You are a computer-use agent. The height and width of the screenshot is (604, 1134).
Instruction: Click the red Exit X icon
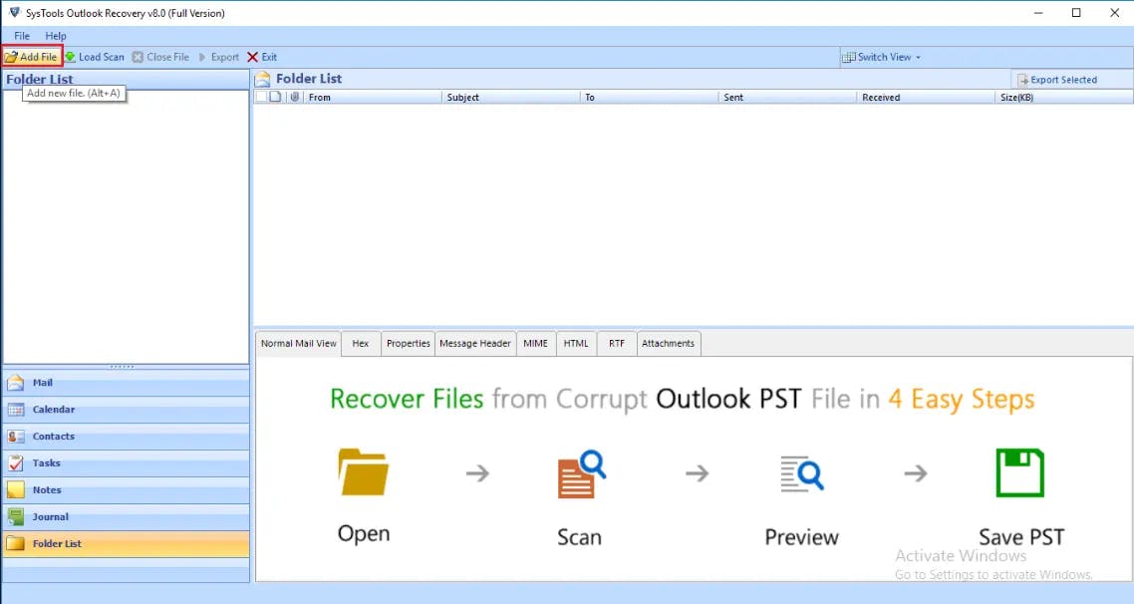point(252,57)
